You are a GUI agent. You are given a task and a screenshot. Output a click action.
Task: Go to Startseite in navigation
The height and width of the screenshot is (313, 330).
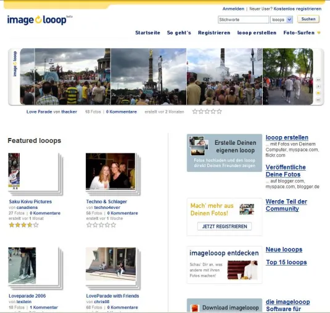tap(147, 33)
